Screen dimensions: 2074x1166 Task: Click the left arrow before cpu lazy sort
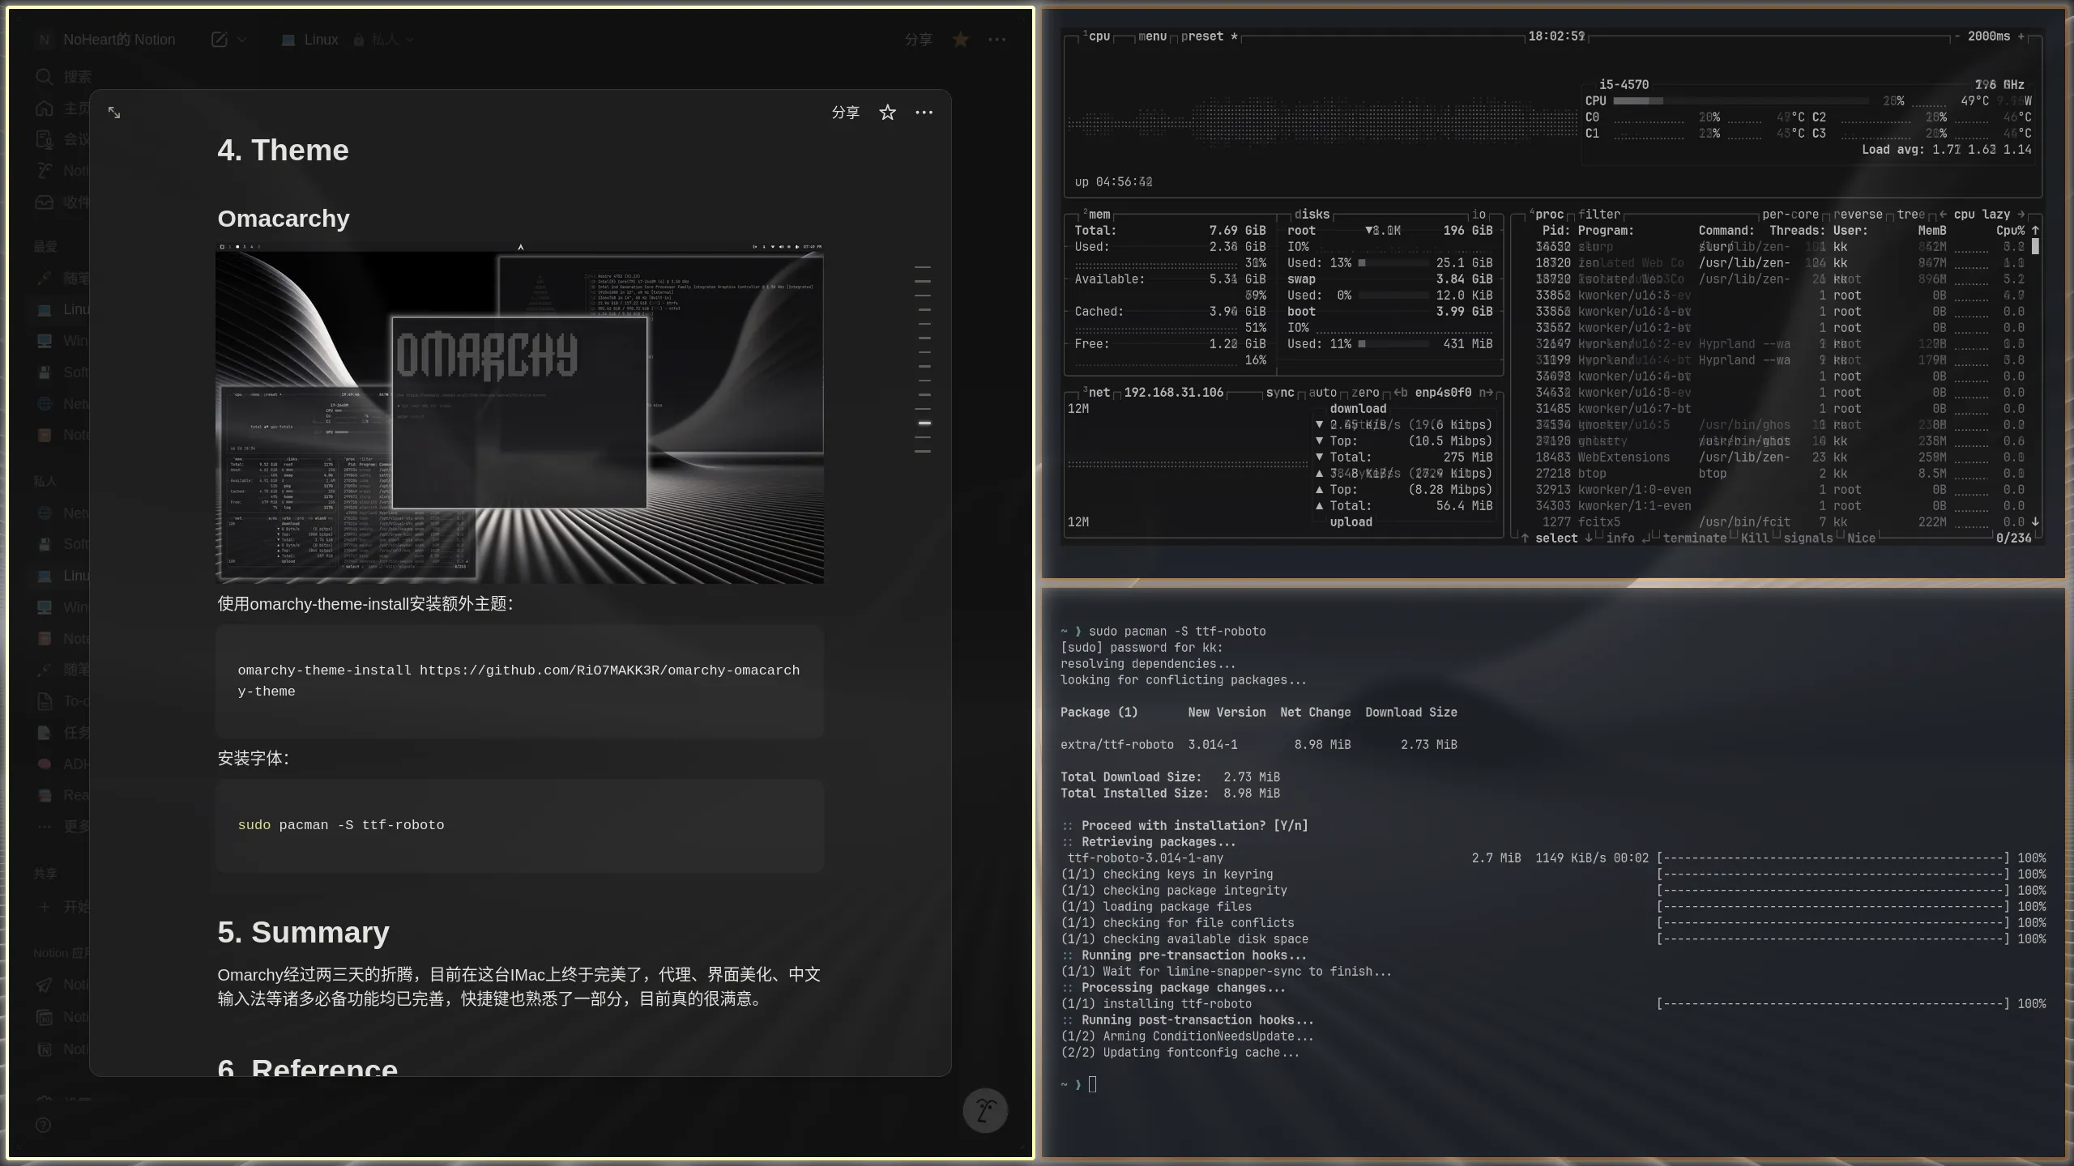coord(1944,215)
